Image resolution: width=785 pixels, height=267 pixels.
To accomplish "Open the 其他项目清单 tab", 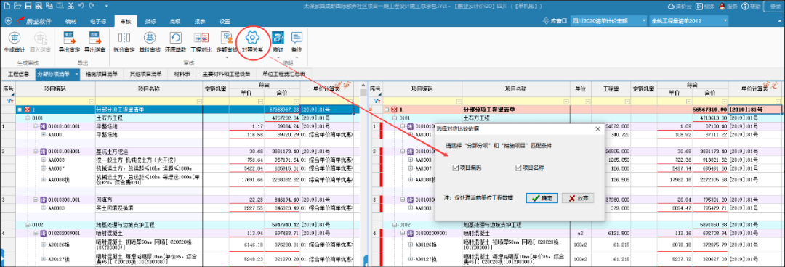I will tap(145, 74).
